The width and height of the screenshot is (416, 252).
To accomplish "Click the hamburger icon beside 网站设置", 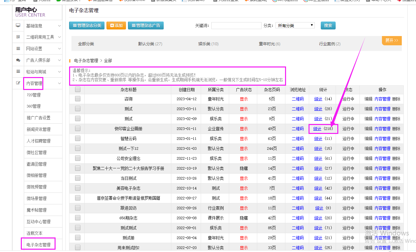I will coord(18,49).
